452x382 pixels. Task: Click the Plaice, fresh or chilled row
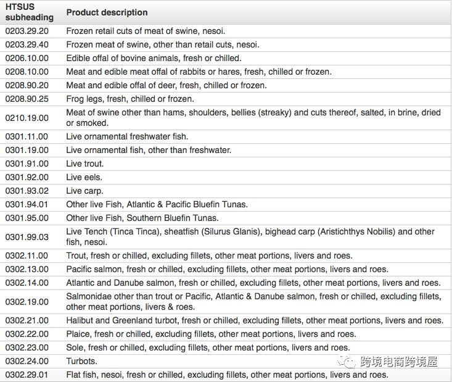click(226, 334)
